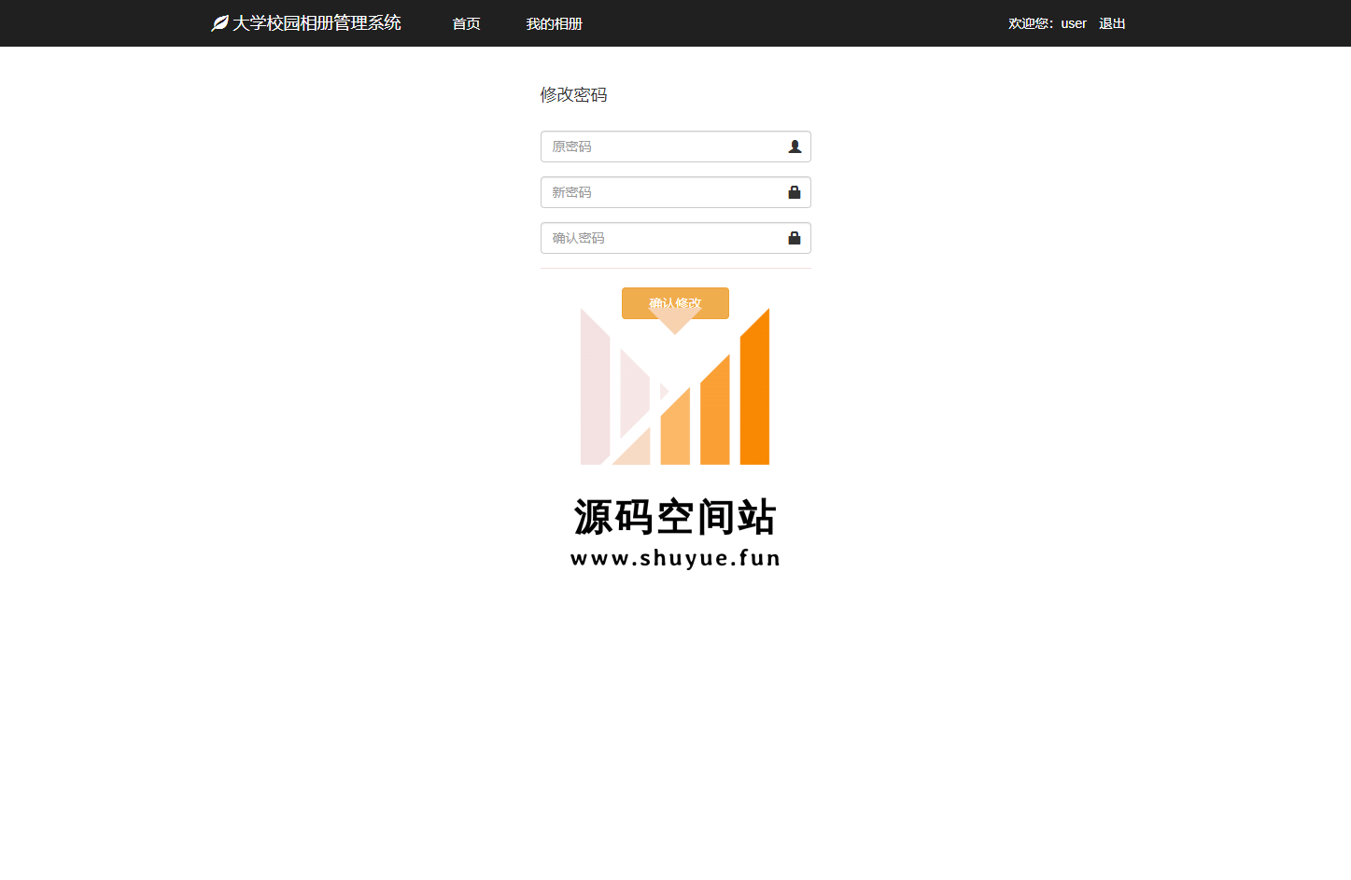Click the lock icon in the 新密码 field
The image size is (1351, 880).
click(x=795, y=192)
